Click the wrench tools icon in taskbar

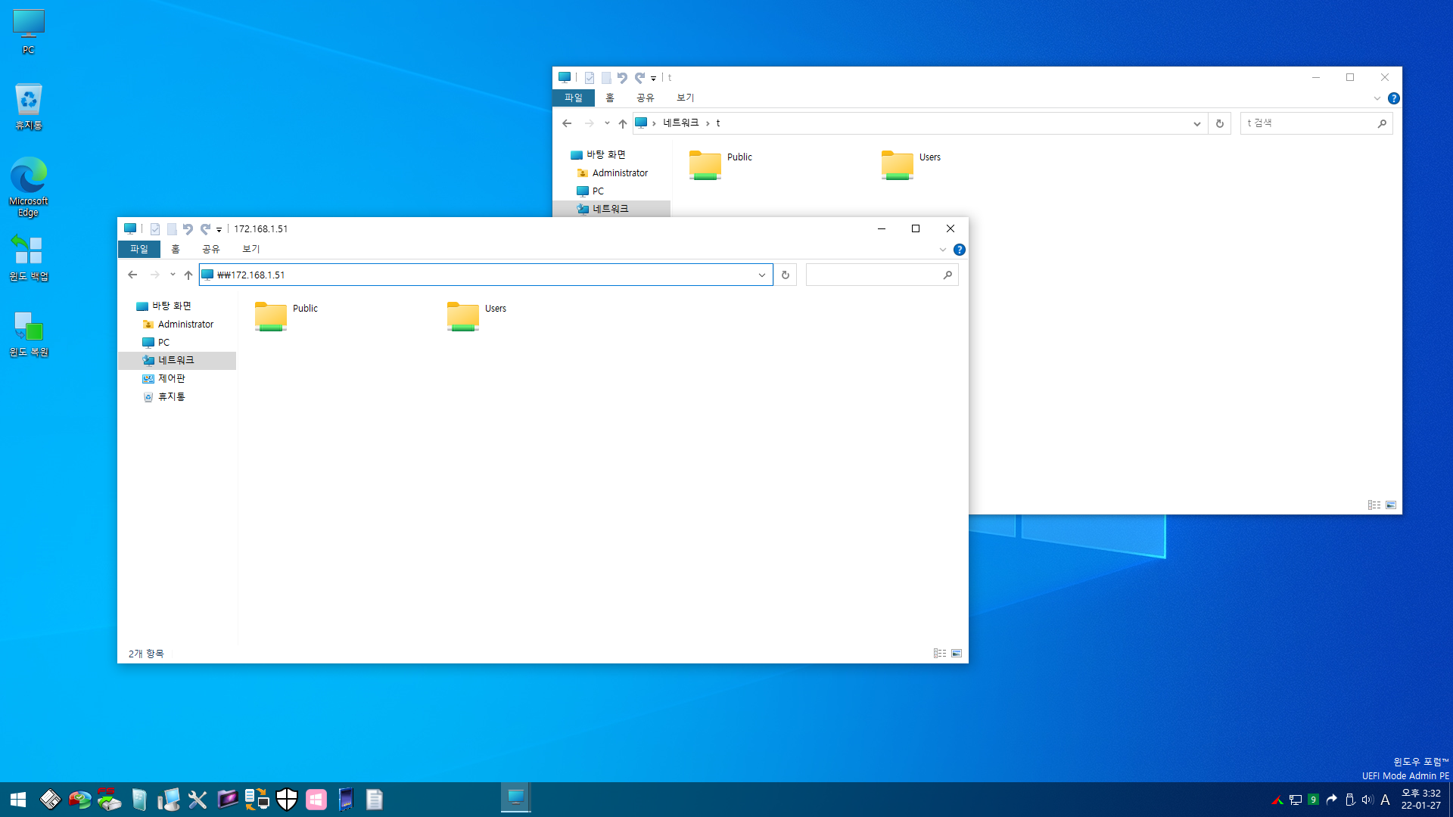[198, 800]
